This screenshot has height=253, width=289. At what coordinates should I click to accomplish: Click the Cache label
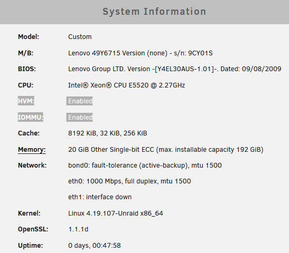coord(29,133)
